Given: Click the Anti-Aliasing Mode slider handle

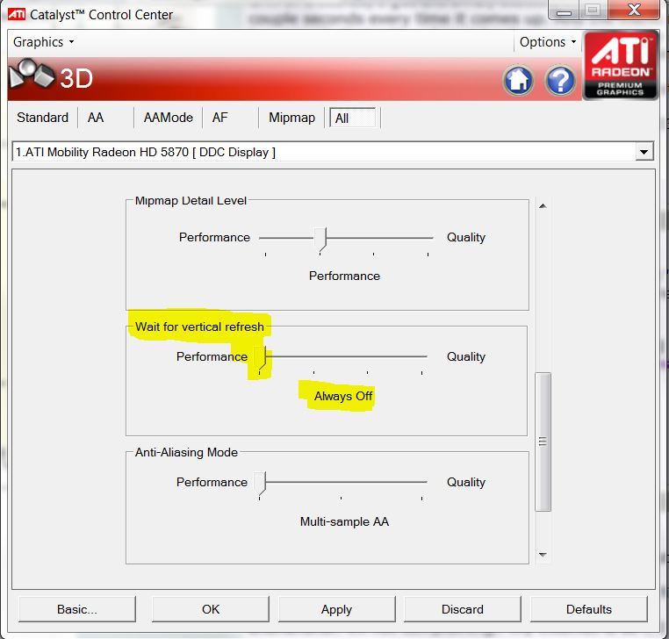Looking at the screenshot, I should (260, 485).
